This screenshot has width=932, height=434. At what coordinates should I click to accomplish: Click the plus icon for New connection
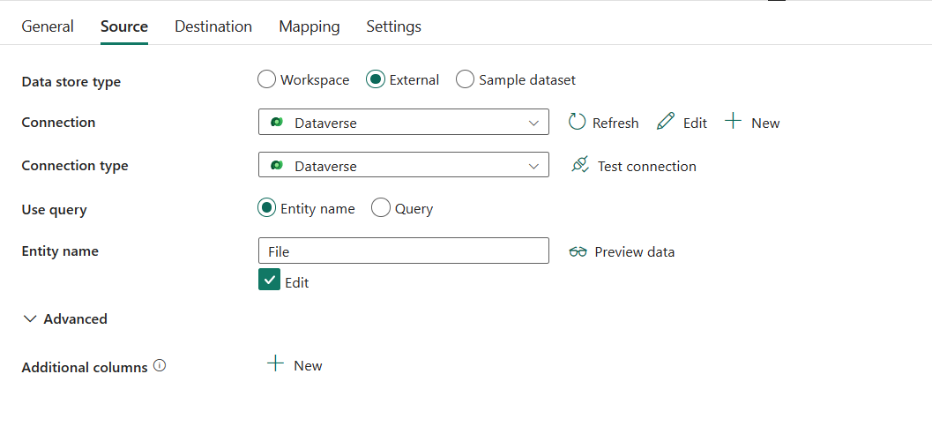tap(733, 122)
